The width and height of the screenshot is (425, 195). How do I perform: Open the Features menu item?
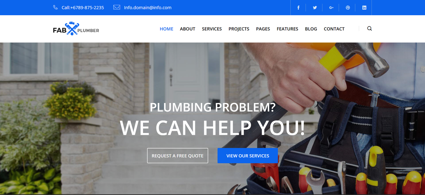pos(287,29)
